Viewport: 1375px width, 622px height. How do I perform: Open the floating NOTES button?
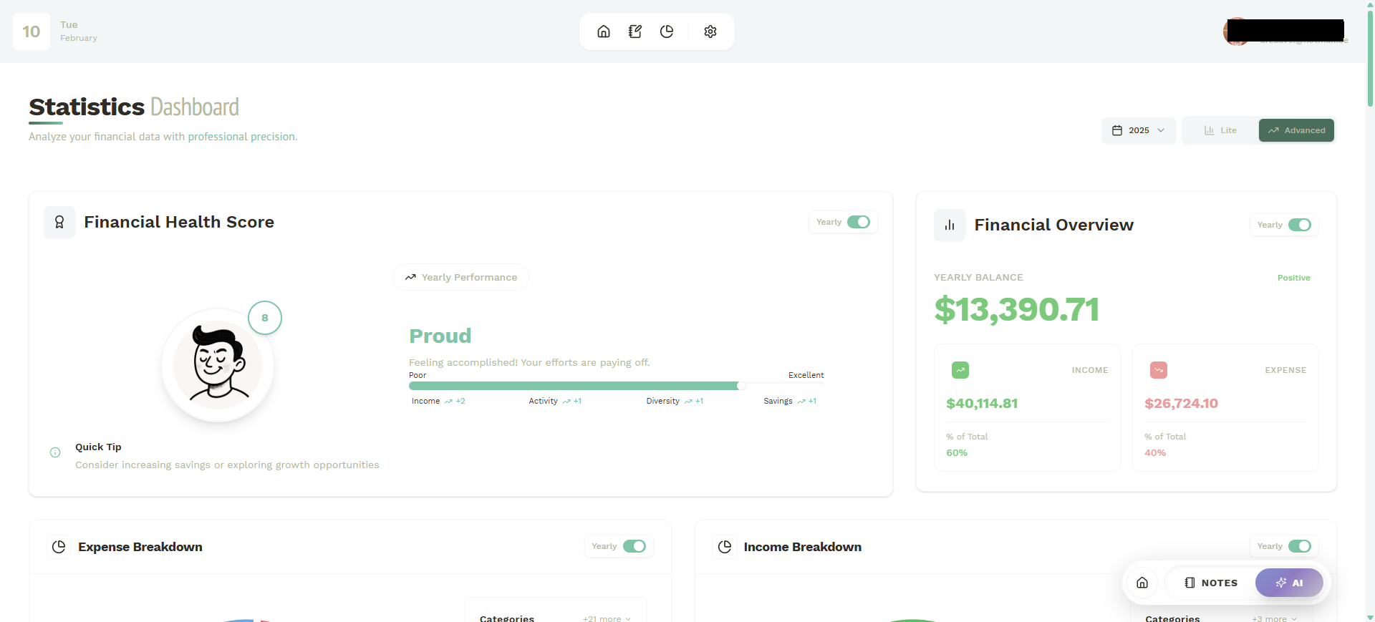(x=1211, y=583)
